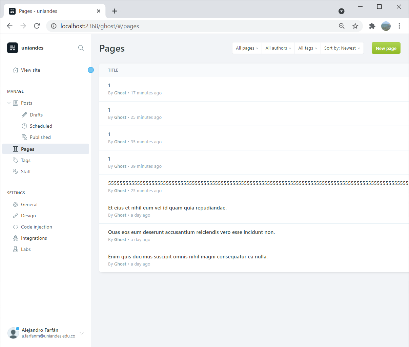Image resolution: width=409 pixels, height=347 pixels.
Task: Go back with the browser back arrow
Action: [10, 26]
